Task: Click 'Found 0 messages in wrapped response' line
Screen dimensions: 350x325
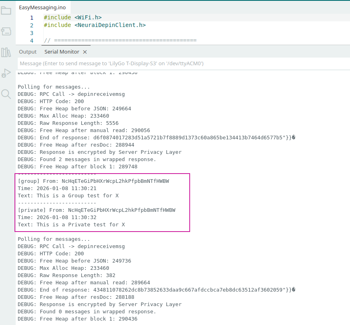Action: point(87,312)
